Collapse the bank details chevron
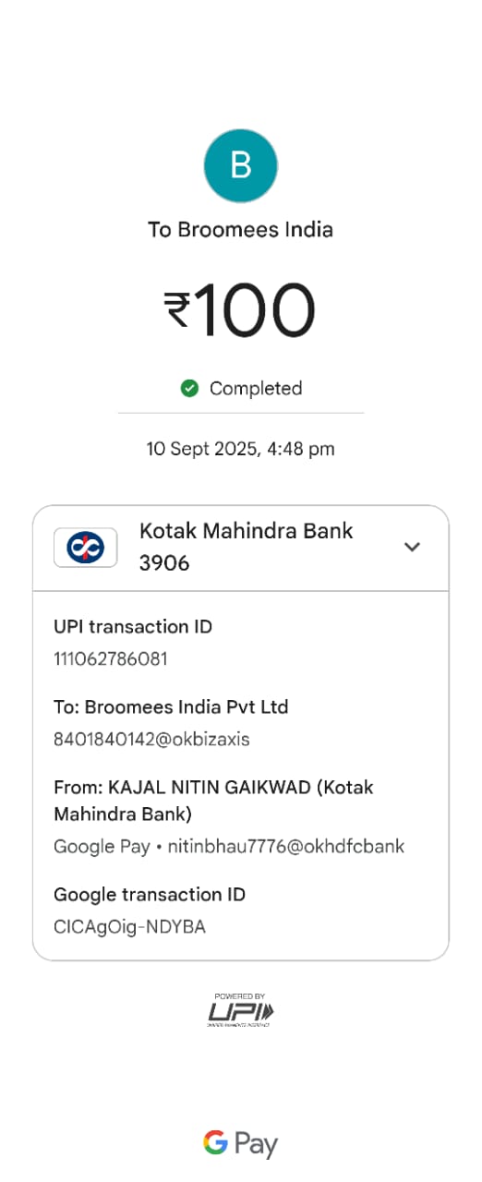482x1182 pixels. point(413,547)
